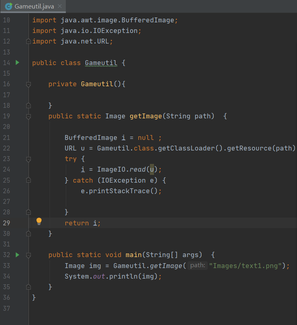This screenshot has width=297, height=325.
Task: Click 'getClassLoader()' call on line 22
Action: click(190, 148)
